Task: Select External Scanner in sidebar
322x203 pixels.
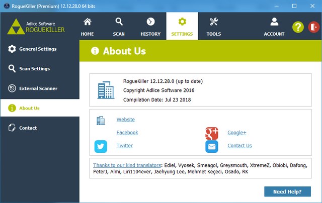Action: [x=38, y=88]
